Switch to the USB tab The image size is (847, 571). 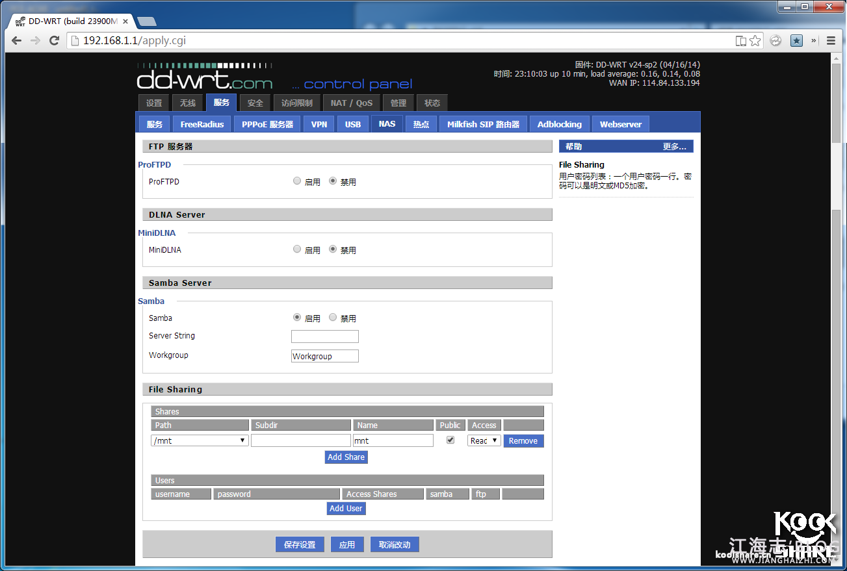[x=353, y=124]
